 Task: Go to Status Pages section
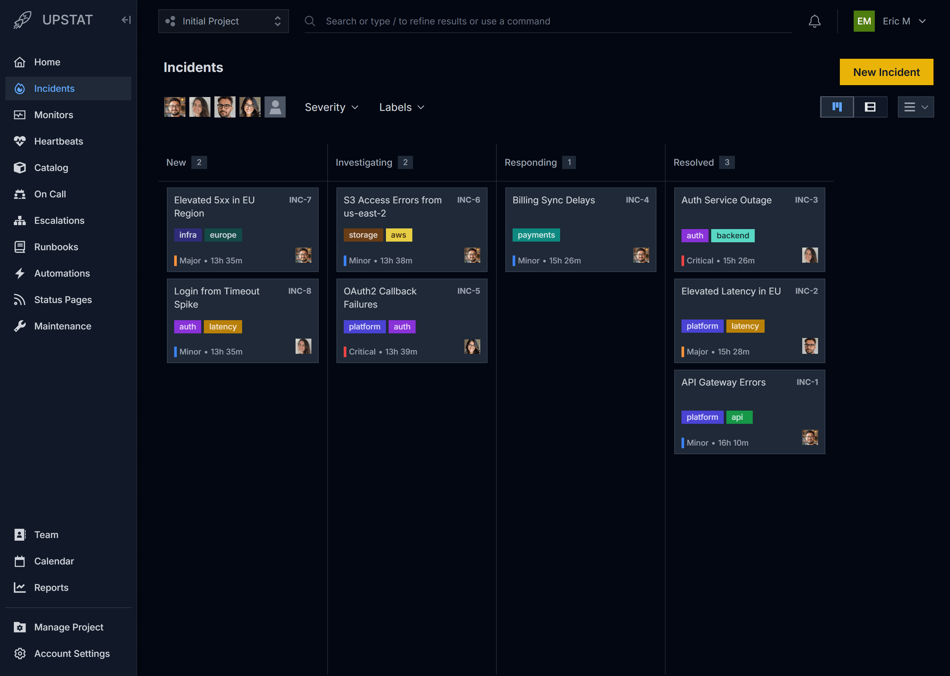[62, 300]
